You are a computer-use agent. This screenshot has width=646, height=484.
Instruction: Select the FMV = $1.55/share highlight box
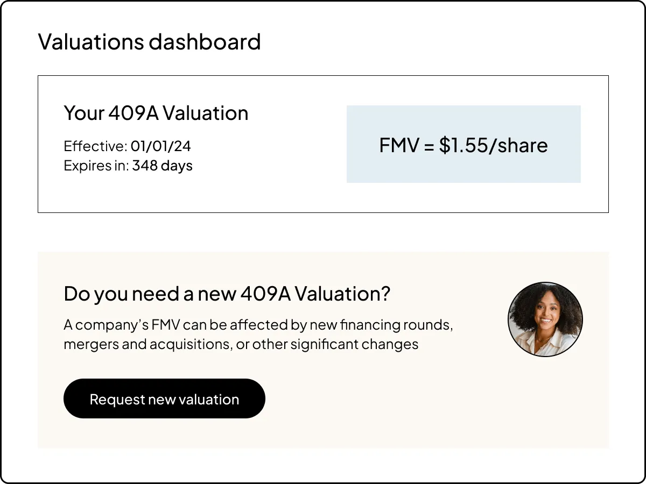pyautogui.click(x=464, y=144)
